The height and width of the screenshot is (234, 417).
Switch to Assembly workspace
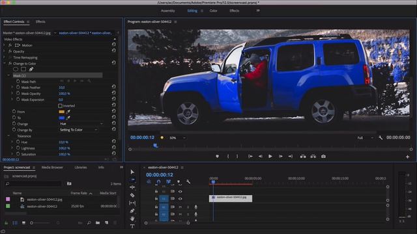click(x=168, y=11)
